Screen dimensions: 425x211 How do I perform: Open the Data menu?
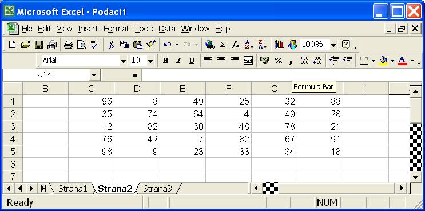coord(167,29)
